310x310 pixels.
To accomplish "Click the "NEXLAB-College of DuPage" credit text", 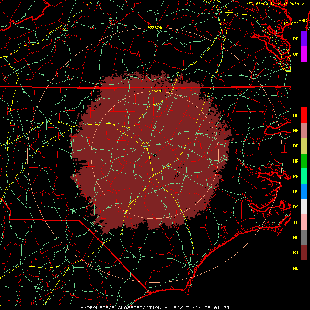I will point(275,4).
